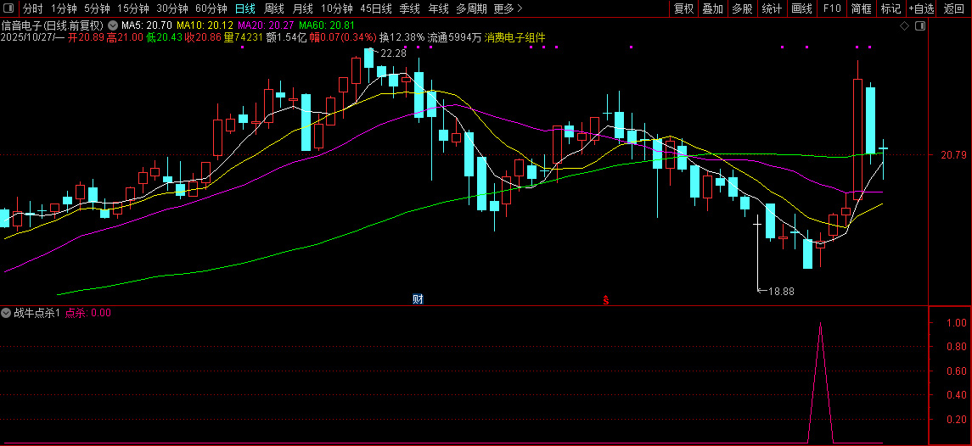972x446 pixels.
Task: Click the MA20: 20.27 label
Action: click(x=266, y=25)
